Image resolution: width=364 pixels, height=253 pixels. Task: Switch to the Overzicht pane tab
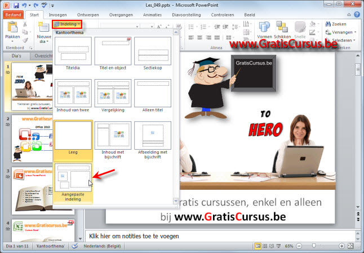(x=42, y=56)
